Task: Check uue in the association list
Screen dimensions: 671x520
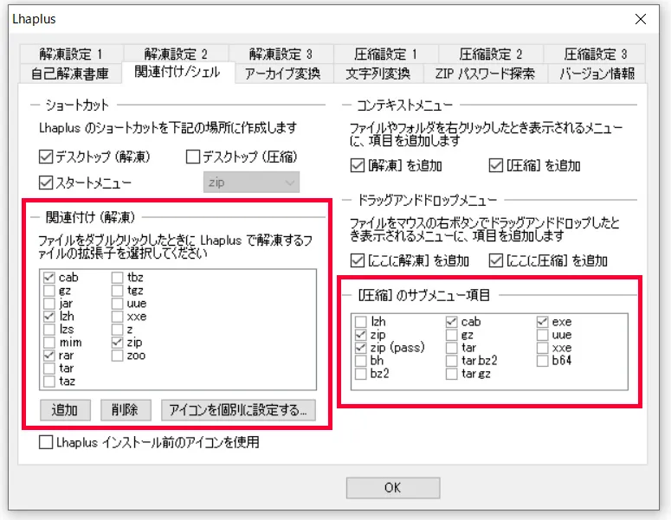Action: tap(117, 304)
